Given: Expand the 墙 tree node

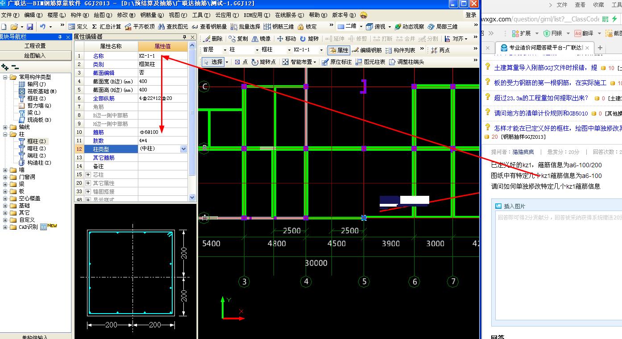Looking at the screenshot, I should [5, 170].
